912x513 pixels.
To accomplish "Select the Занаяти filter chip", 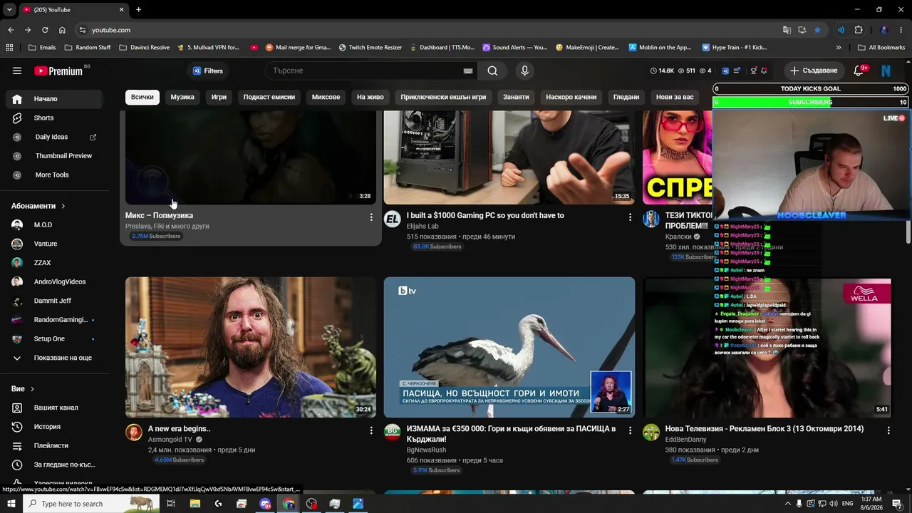I will click(x=516, y=97).
